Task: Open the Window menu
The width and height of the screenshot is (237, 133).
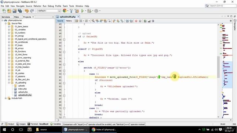Action: click(x=79, y=6)
